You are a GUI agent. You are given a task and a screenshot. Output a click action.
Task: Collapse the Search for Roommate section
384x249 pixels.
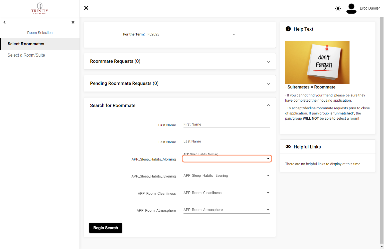[x=180, y=105]
